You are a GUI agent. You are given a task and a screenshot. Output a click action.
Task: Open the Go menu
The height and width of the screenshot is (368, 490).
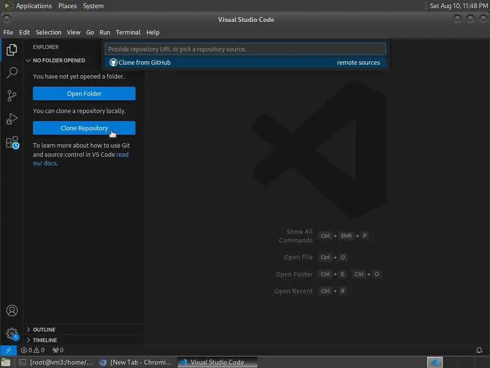coord(90,32)
